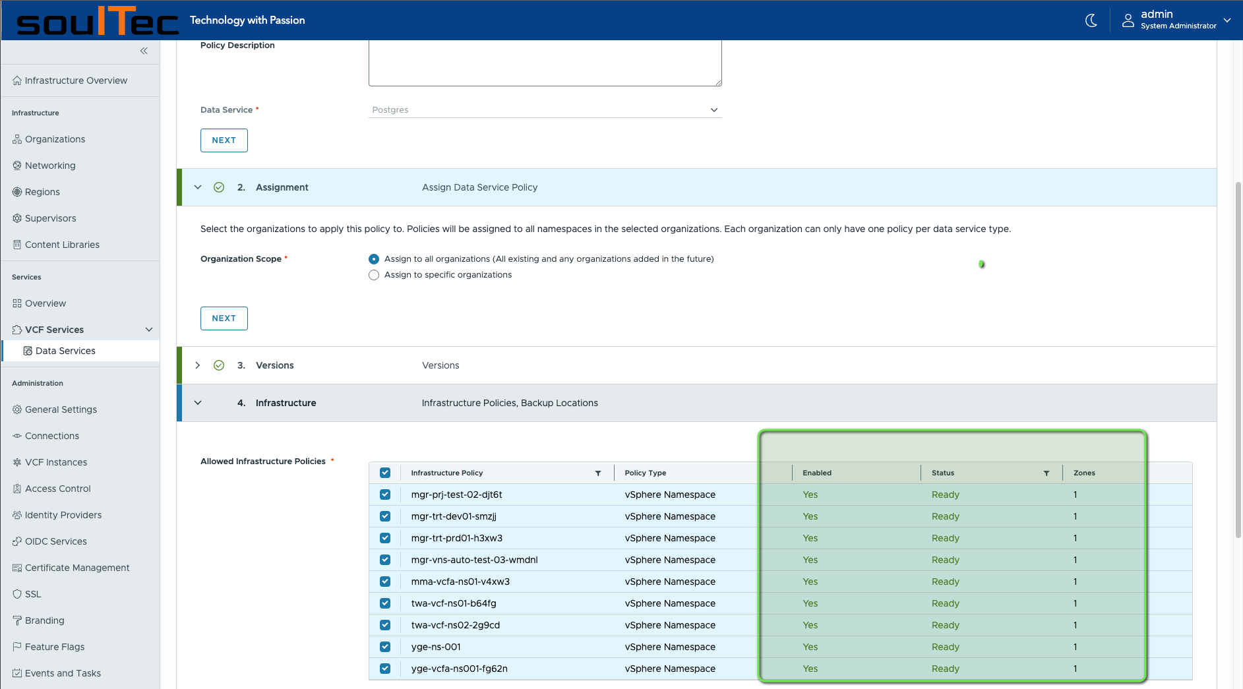This screenshot has width=1243, height=689.
Task: Open Infrastructure Overview home icon
Action: [17, 80]
